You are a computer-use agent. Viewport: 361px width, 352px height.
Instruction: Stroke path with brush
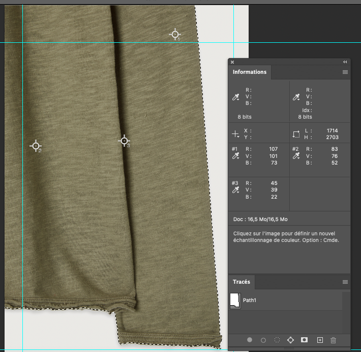(x=263, y=340)
